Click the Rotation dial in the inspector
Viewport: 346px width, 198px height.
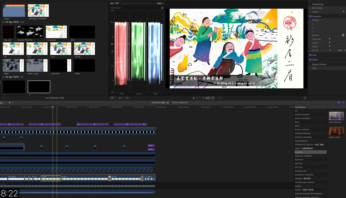[343, 35]
